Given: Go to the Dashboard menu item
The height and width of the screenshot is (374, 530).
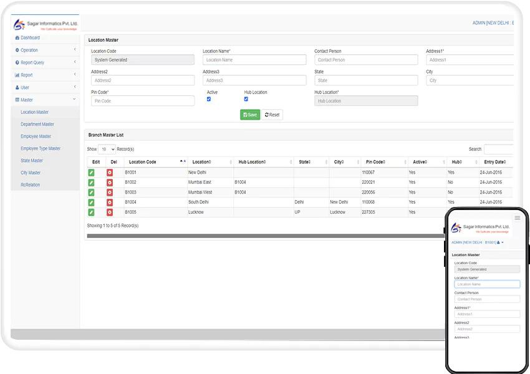Looking at the screenshot, I should [30, 38].
